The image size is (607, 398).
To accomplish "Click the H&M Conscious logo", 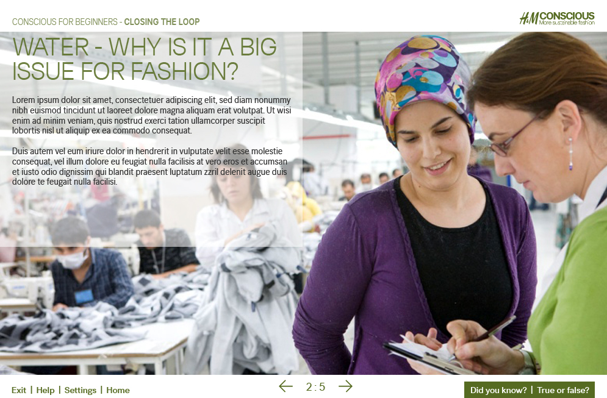I will (x=557, y=18).
